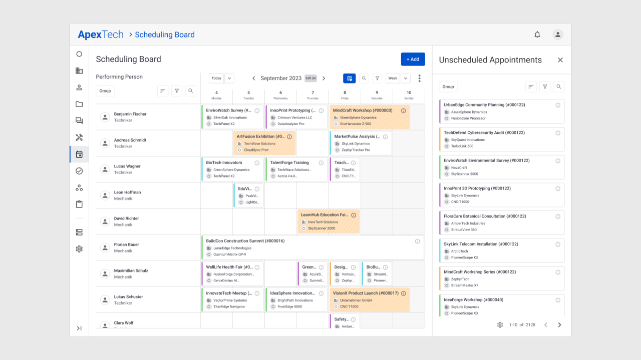641x360 pixels.
Task: Open Group selector under Performing Person
Action: click(x=105, y=91)
